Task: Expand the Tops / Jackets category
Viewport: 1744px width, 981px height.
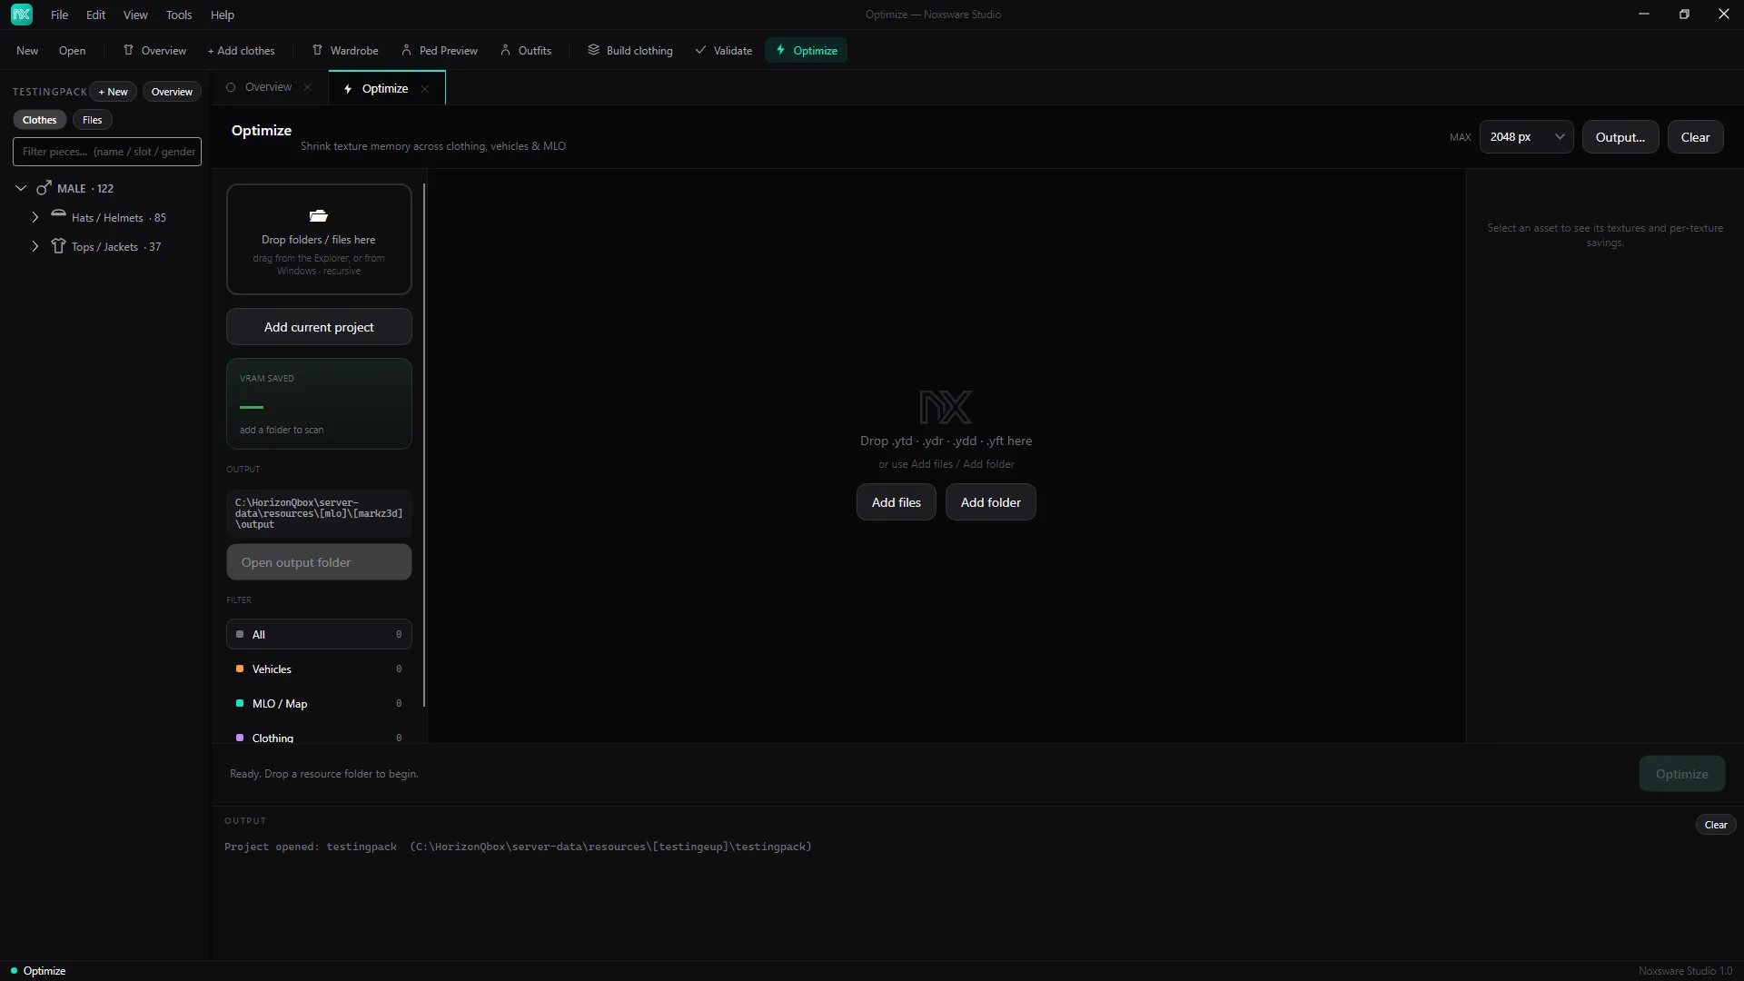Action: tap(35, 246)
